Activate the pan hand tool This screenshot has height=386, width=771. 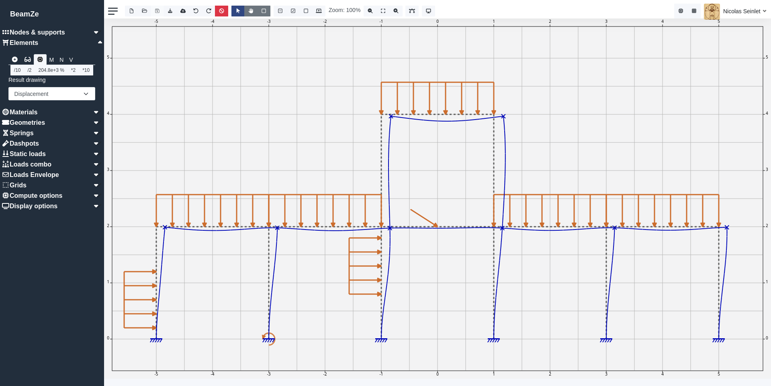[x=251, y=11]
